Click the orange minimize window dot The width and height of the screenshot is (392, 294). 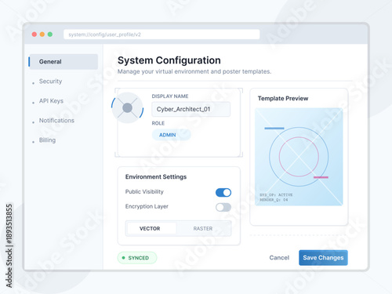42,34
